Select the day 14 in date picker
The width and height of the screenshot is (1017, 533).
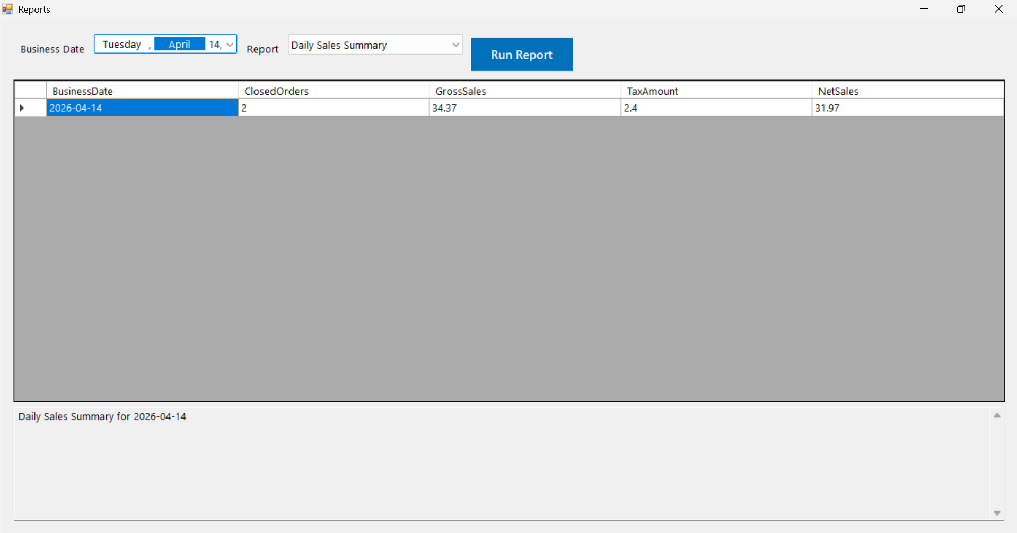tap(214, 45)
